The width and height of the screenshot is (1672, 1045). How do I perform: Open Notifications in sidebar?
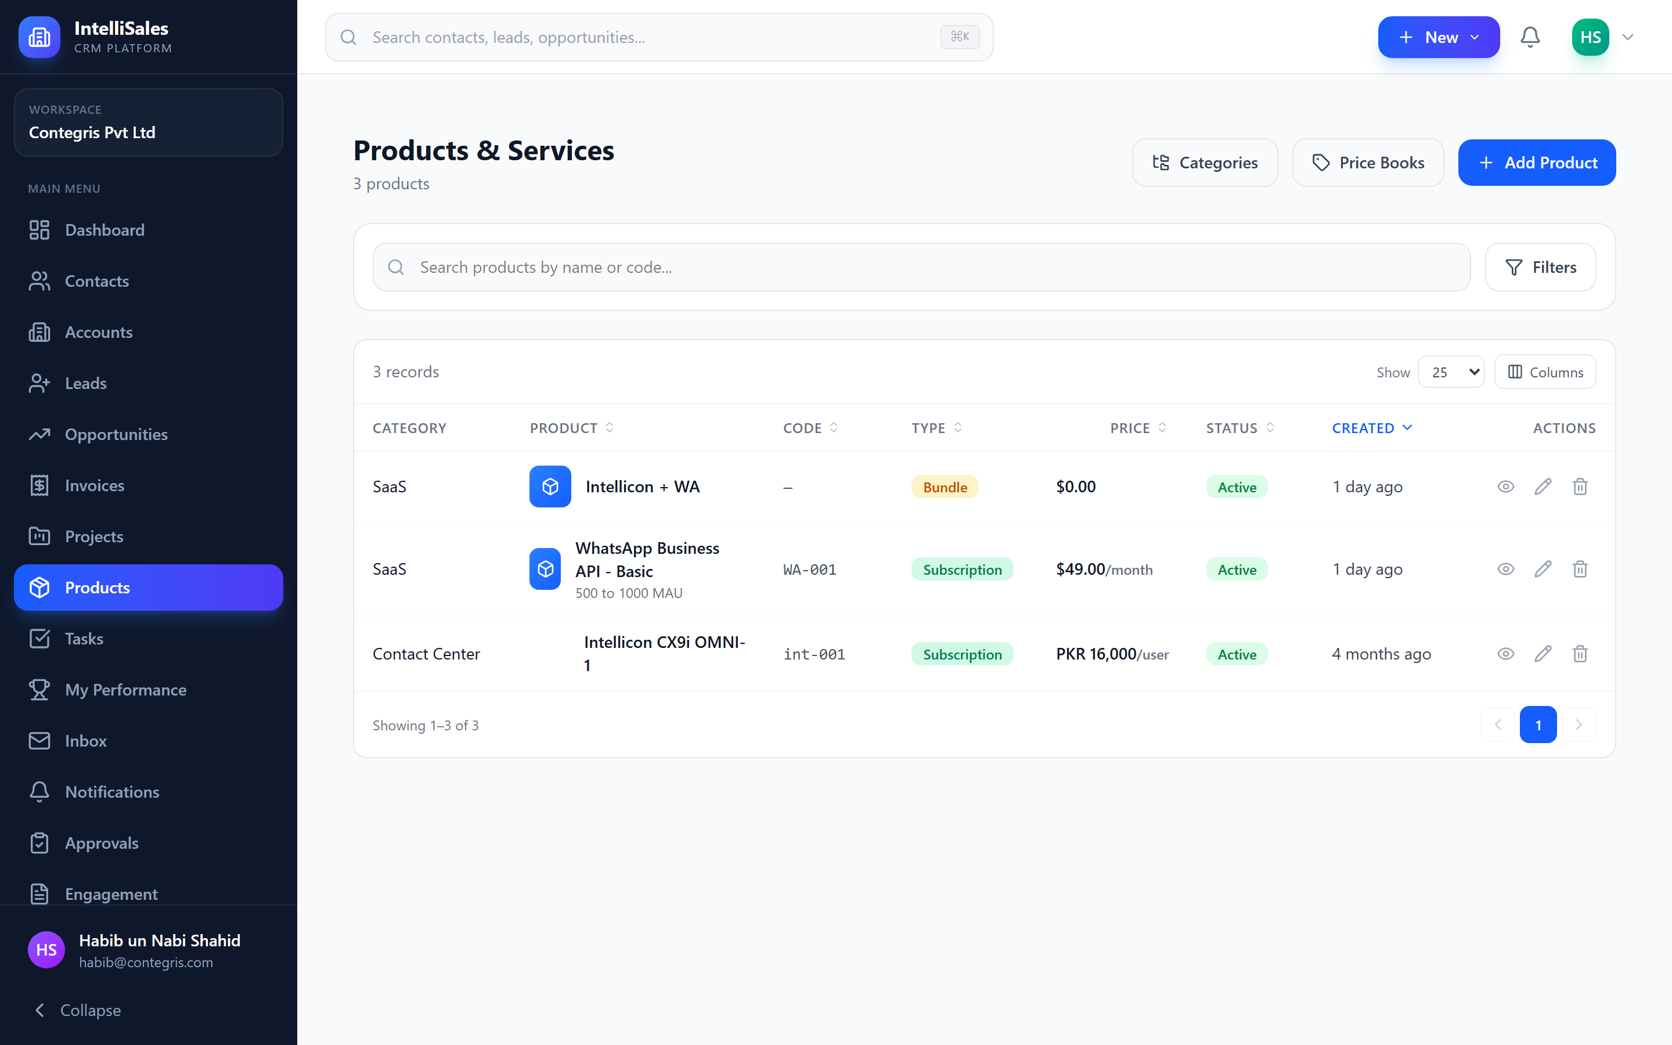pos(149,792)
